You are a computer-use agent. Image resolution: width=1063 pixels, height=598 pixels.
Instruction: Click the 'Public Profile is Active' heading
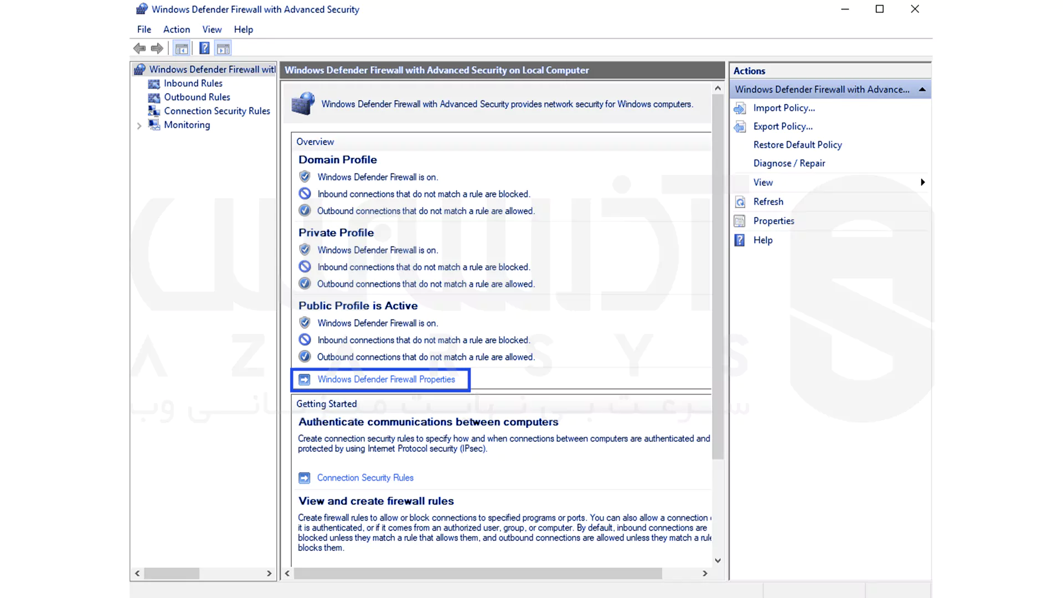pyautogui.click(x=358, y=306)
